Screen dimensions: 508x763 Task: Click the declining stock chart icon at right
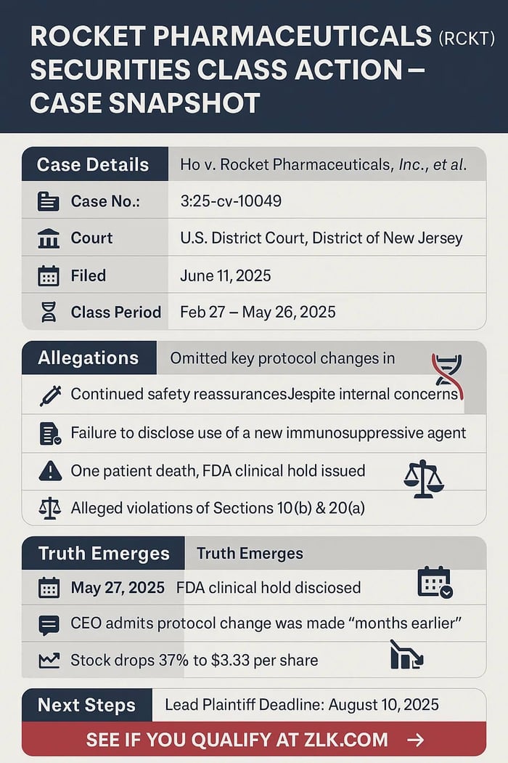[406, 655]
